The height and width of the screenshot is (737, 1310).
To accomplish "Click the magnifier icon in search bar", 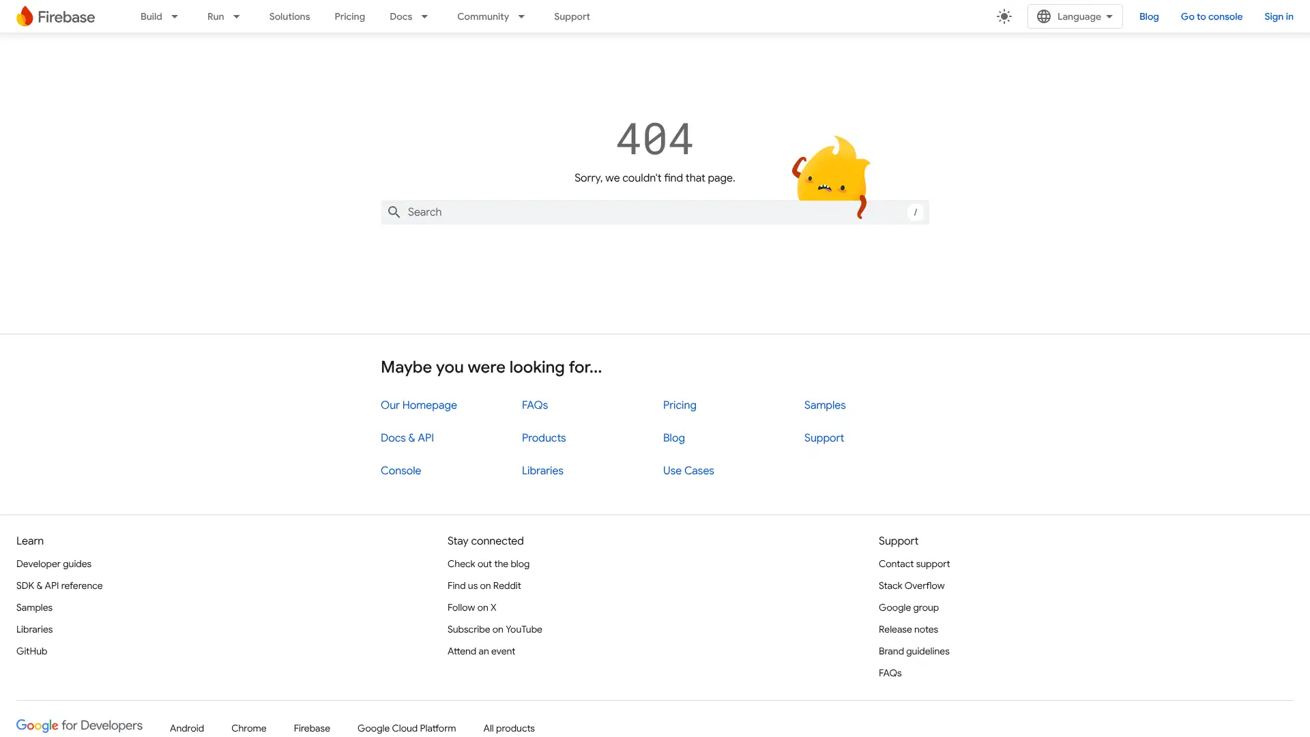I will (394, 212).
